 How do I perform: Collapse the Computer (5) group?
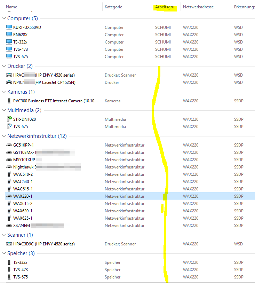(x=4, y=18)
